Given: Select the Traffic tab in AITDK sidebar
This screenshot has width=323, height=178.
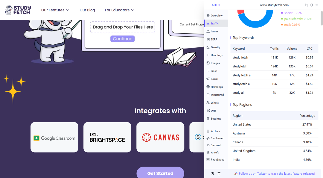Looking at the screenshot, I should (216, 24).
